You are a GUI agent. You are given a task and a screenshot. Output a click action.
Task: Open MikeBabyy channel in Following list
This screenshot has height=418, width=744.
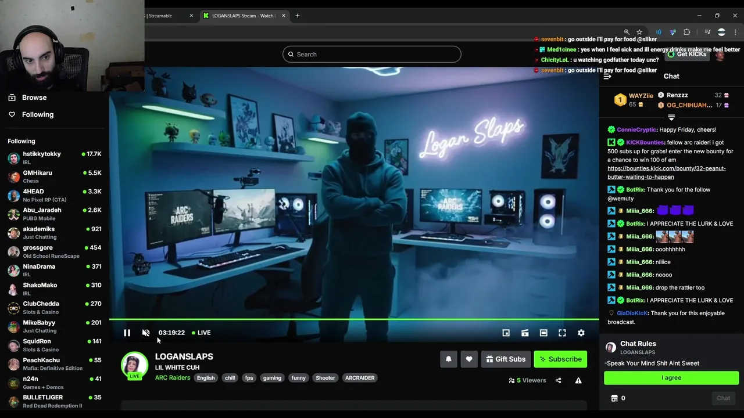pyautogui.click(x=55, y=326)
